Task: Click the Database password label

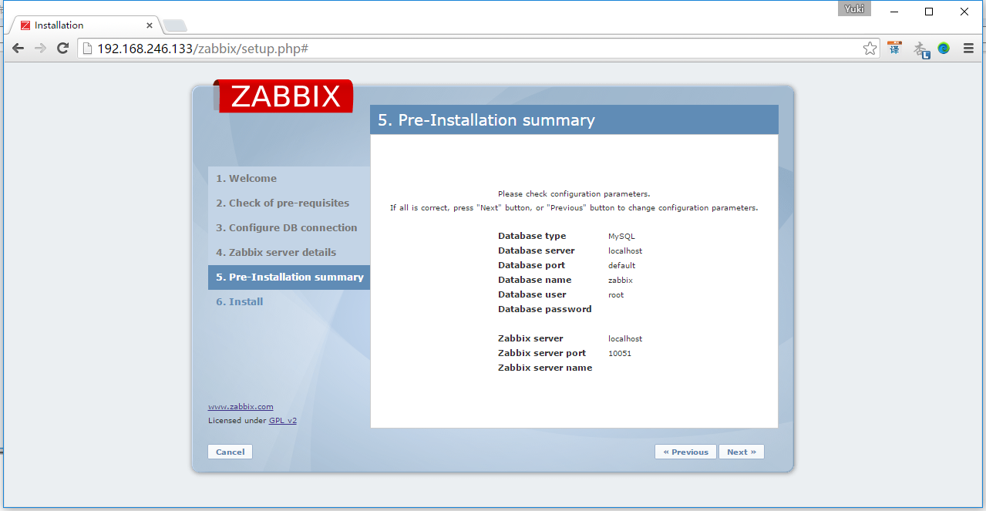Action: [545, 309]
